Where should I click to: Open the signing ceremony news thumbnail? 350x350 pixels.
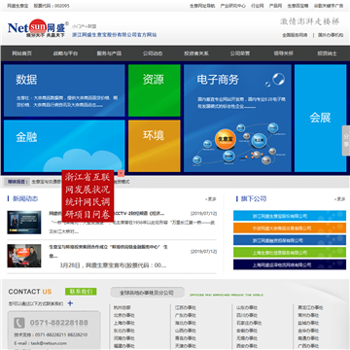pos(24,256)
